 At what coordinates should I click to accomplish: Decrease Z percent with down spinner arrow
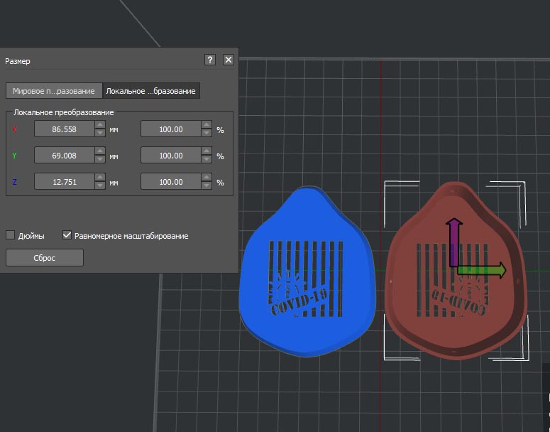point(207,186)
